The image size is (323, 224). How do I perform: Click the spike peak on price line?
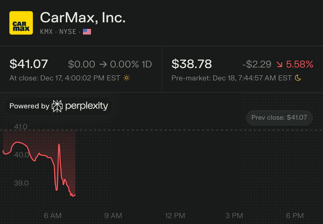pos(59,145)
